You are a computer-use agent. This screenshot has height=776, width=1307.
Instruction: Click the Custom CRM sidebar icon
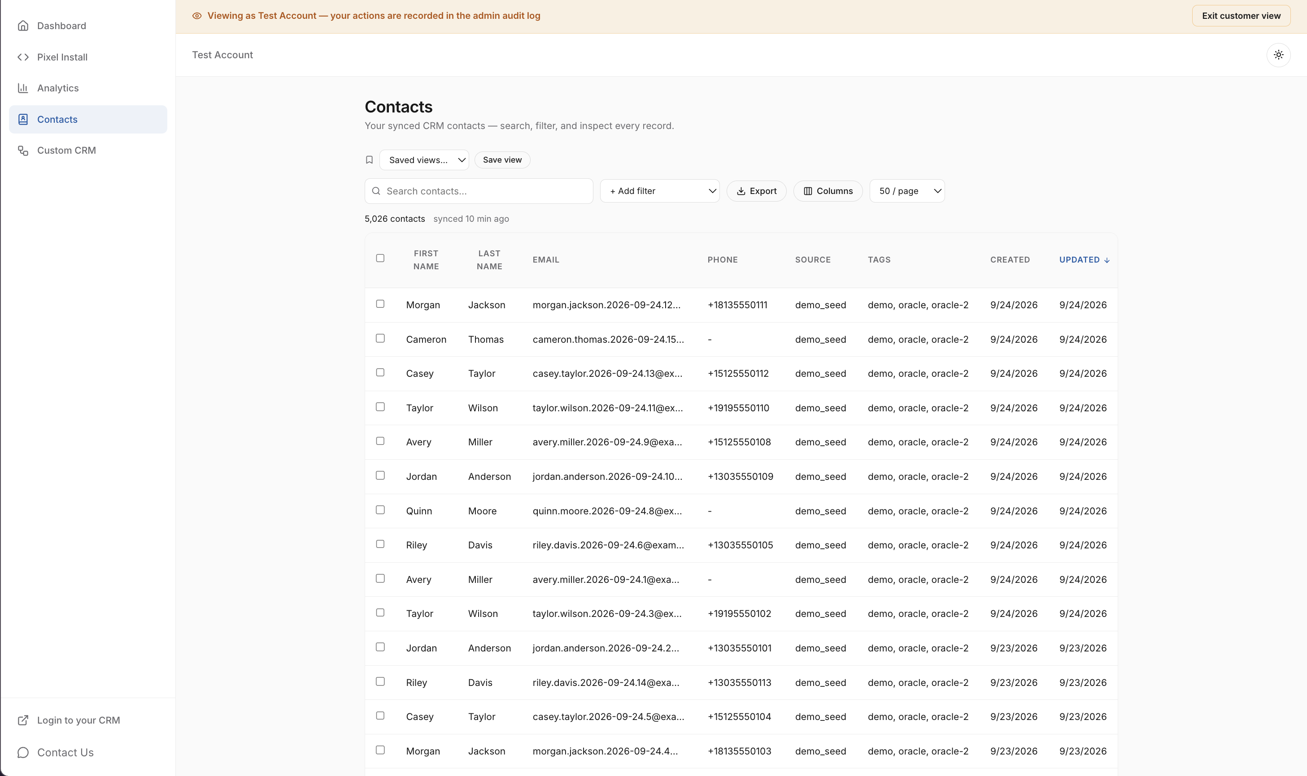pyautogui.click(x=23, y=151)
